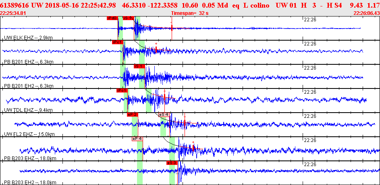Select the eS 3 pick flag on B203 EH2 trace
This screenshot has height=185, width=380.
pos(172,163)
